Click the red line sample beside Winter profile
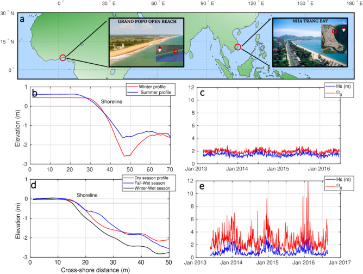This screenshot has height=274, width=363. 133,87
